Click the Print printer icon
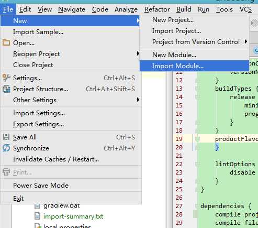 point(6,172)
